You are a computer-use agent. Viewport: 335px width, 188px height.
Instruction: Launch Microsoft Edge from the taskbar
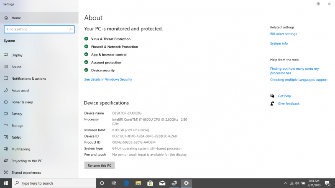click(126, 183)
